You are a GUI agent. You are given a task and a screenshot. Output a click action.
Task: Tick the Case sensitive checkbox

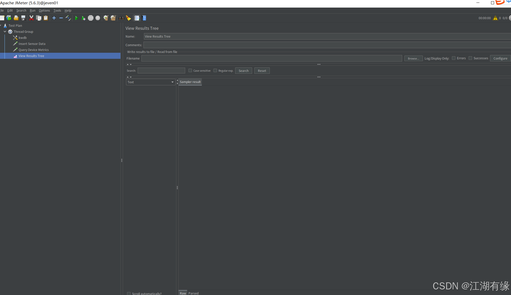pos(190,71)
